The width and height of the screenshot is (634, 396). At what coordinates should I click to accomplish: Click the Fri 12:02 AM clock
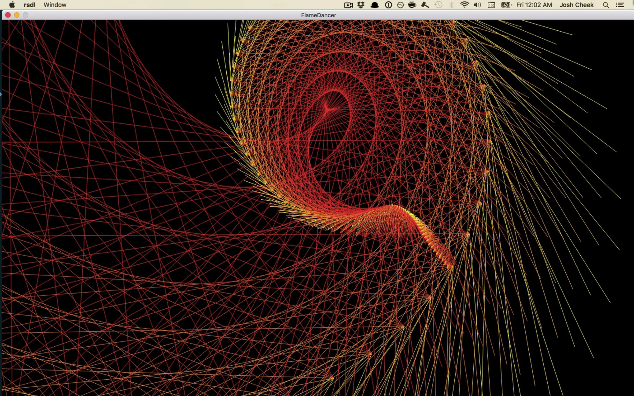click(x=534, y=5)
